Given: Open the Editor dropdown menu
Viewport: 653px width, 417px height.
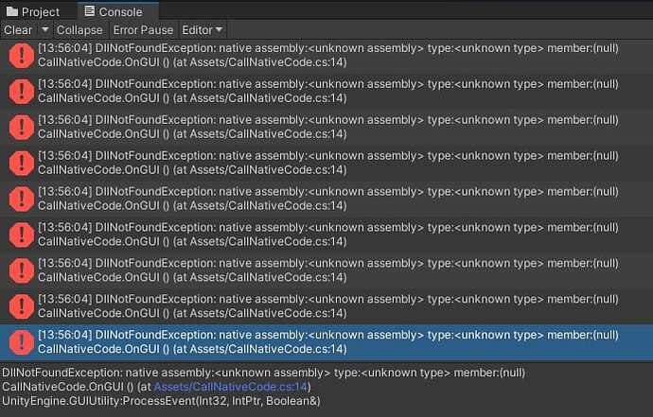Looking at the screenshot, I should [203, 30].
